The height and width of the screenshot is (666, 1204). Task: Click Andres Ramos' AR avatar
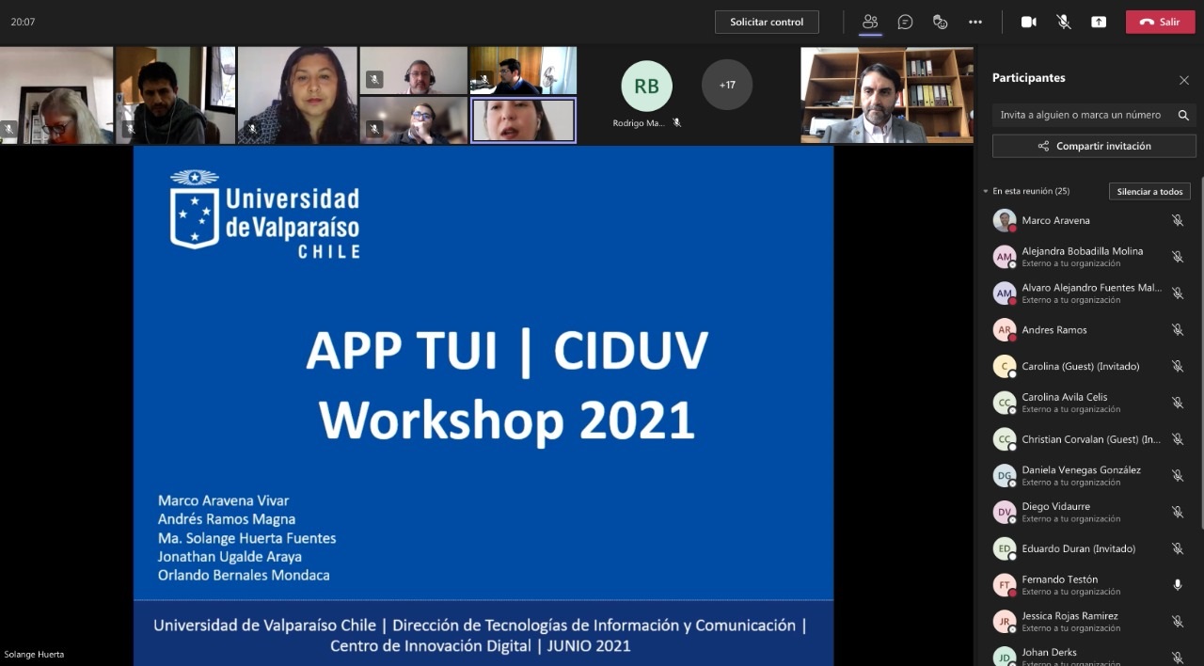pos(1005,330)
